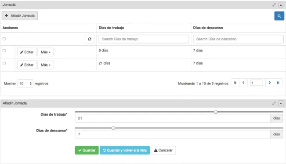Focus the Search Días de descanso field
The height and width of the screenshot is (164, 286).
(x=238, y=39)
